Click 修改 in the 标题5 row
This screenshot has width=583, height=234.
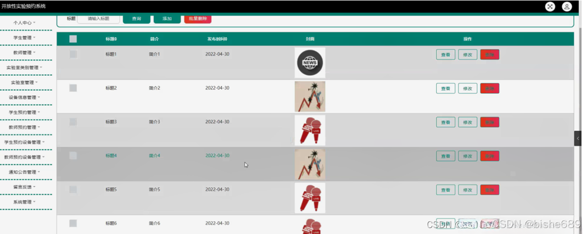tap(468, 190)
